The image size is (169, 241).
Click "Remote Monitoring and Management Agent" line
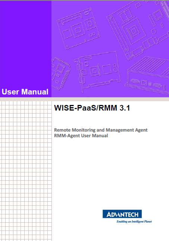(101, 130)
